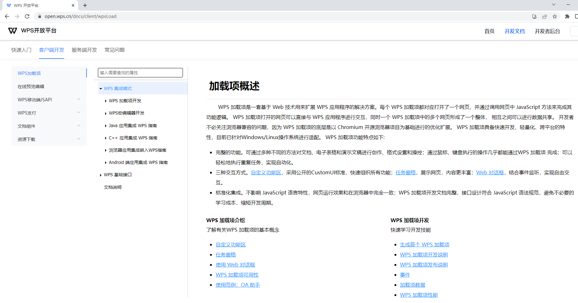Click the browser address bar URL
Viewport: 578px width, 303px height.
pos(81,16)
